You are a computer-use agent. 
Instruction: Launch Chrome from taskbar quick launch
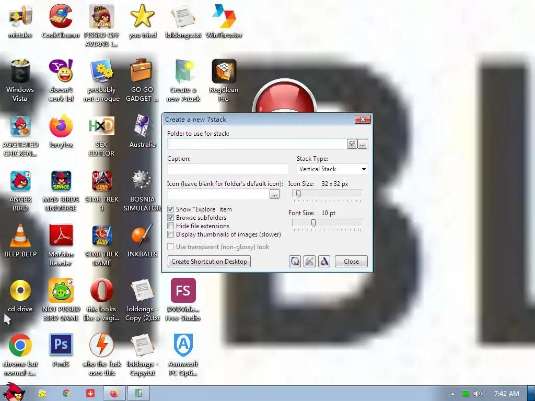pos(66,394)
